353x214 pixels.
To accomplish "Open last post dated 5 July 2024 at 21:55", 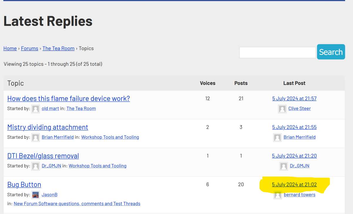I will point(294,127).
